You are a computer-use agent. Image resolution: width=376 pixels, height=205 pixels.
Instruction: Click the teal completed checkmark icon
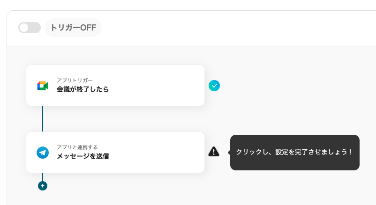214,86
